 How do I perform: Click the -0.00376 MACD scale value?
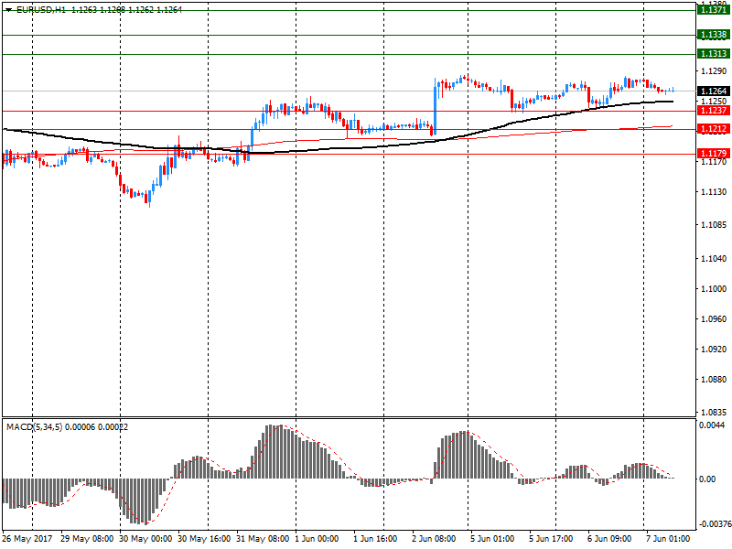click(x=715, y=524)
